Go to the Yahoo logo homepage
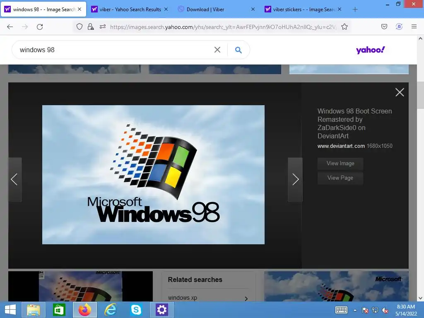 point(370,50)
